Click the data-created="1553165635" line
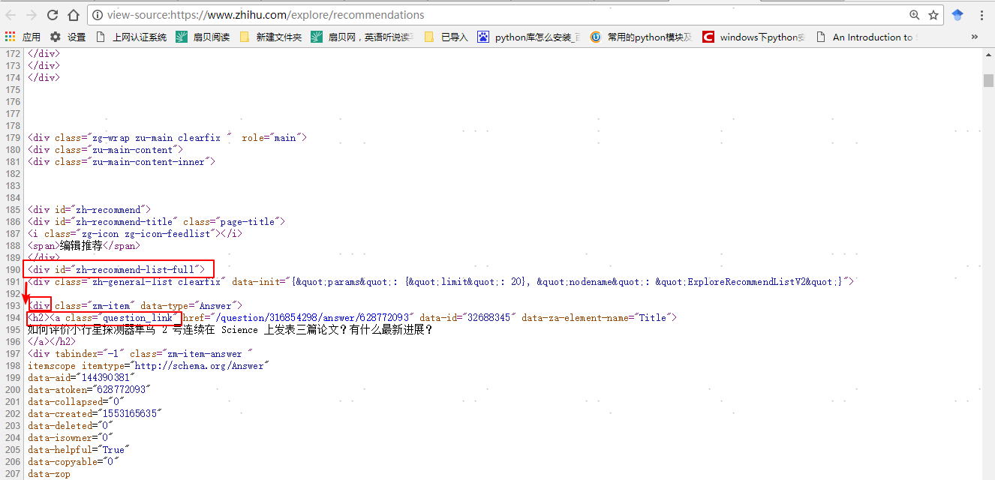The width and height of the screenshot is (995, 480). tap(95, 414)
